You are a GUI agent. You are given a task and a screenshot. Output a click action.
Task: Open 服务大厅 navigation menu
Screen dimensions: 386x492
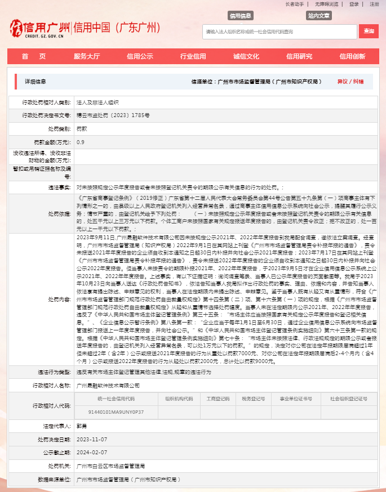(x=87, y=56)
